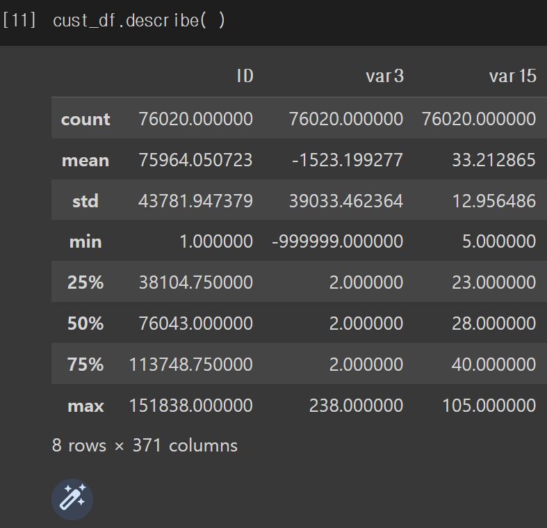The width and height of the screenshot is (547, 528).
Task: Select var15 std value 12.956486
Action: click(494, 201)
